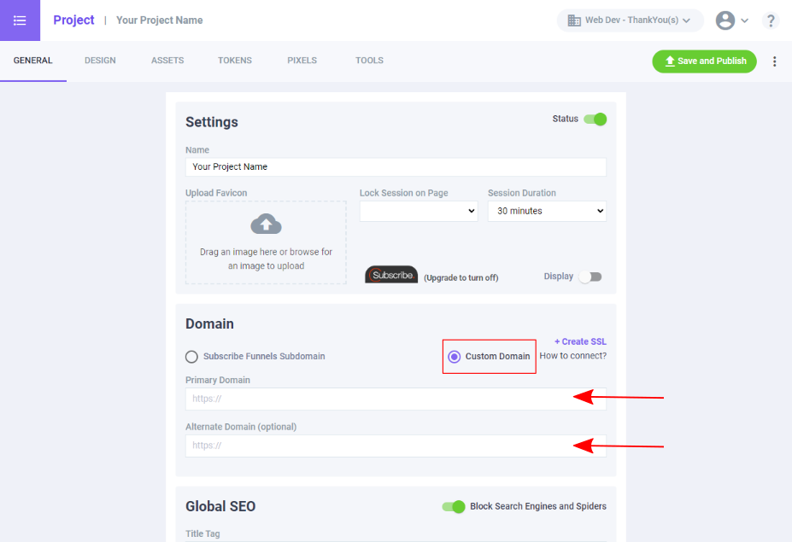Open the Session Duration dropdown
The width and height of the screenshot is (792, 542).
[547, 211]
